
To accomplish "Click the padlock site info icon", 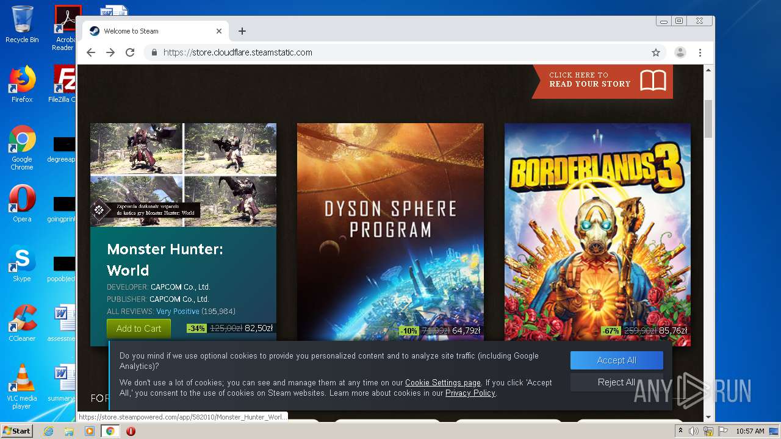I will click(x=154, y=52).
